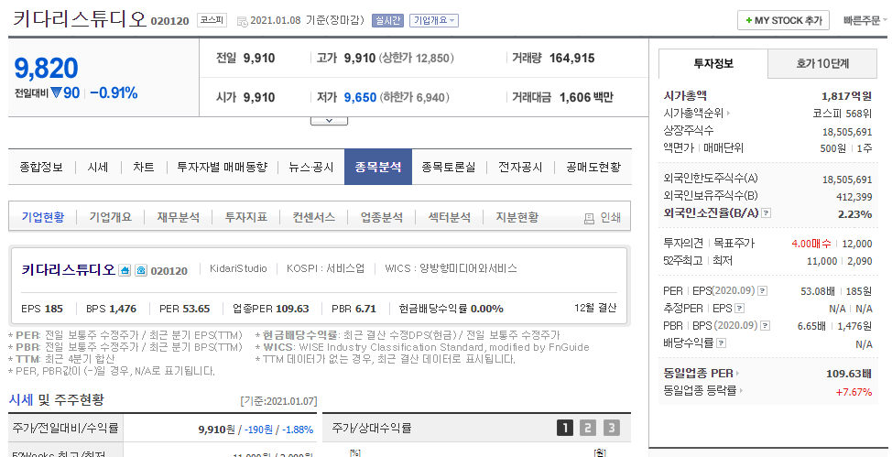Select chart page 1 button

[x=565, y=428]
